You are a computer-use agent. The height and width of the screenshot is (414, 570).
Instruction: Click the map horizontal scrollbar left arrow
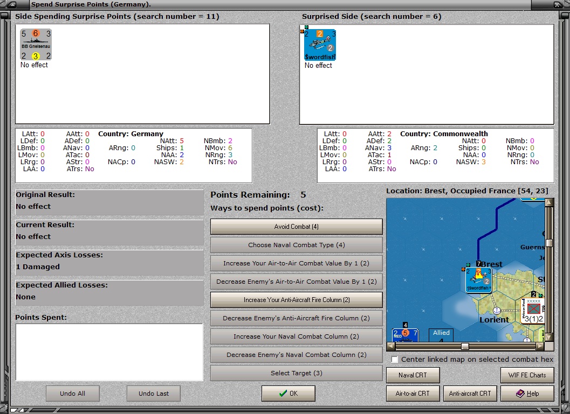tap(391, 346)
